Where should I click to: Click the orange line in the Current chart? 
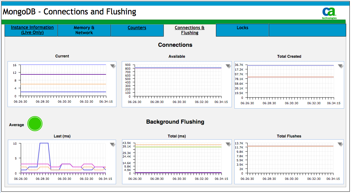63,84
